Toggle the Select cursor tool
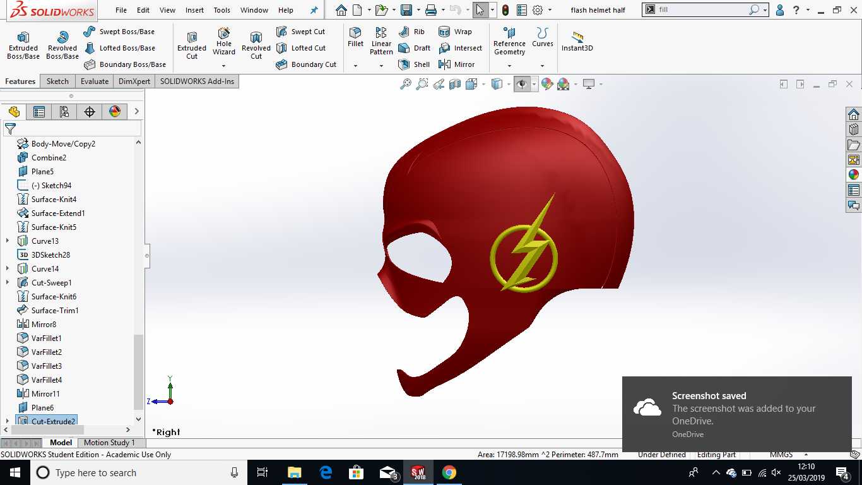Screen dimensions: 862x485 click(x=480, y=10)
